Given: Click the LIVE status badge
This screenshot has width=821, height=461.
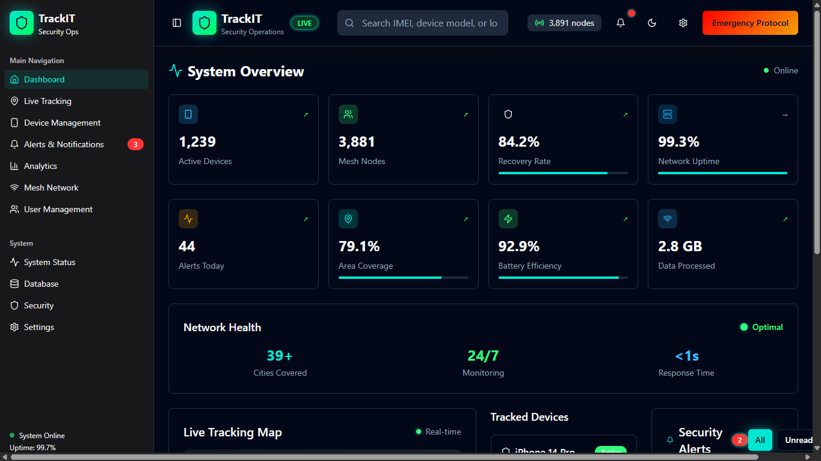Looking at the screenshot, I should tap(304, 22).
